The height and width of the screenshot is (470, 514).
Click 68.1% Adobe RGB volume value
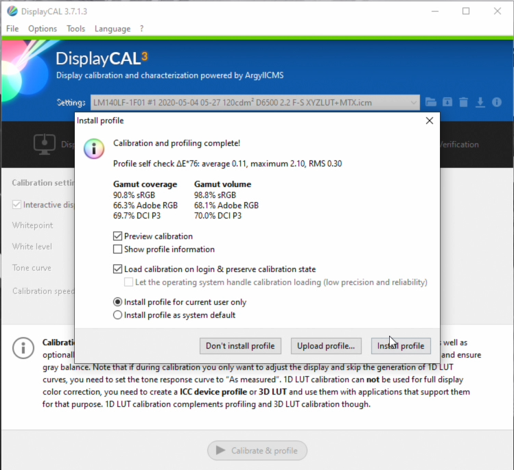coord(226,206)
